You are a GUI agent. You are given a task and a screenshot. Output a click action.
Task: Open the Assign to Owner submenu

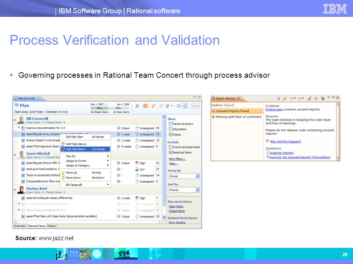pyautogui.click(x=85, y=161)
